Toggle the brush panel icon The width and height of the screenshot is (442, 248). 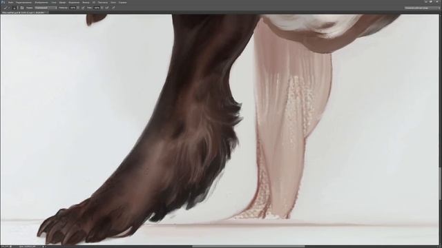point(22,8)
